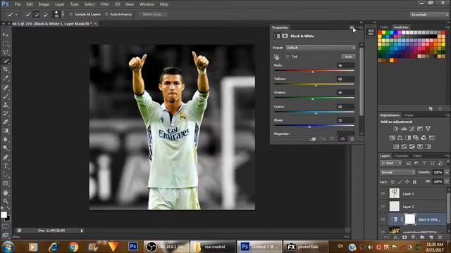Select the Crop tool
The height and width of the screenshot is (253, 451).
[6, 70]
